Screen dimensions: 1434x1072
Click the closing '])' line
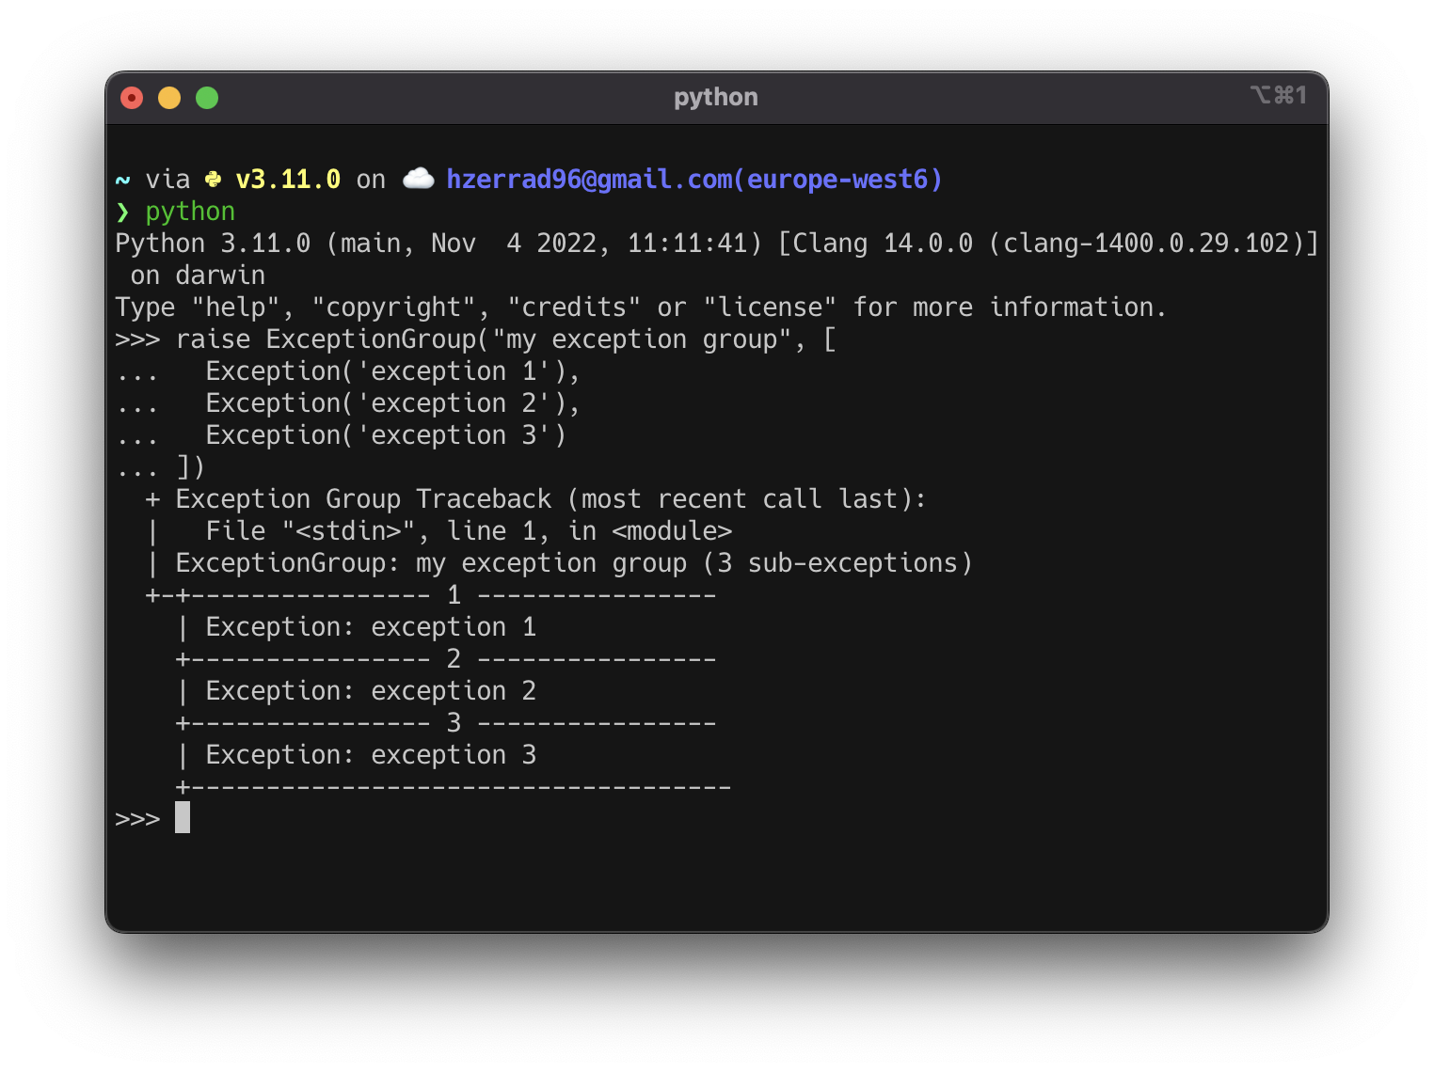point(160,467)
